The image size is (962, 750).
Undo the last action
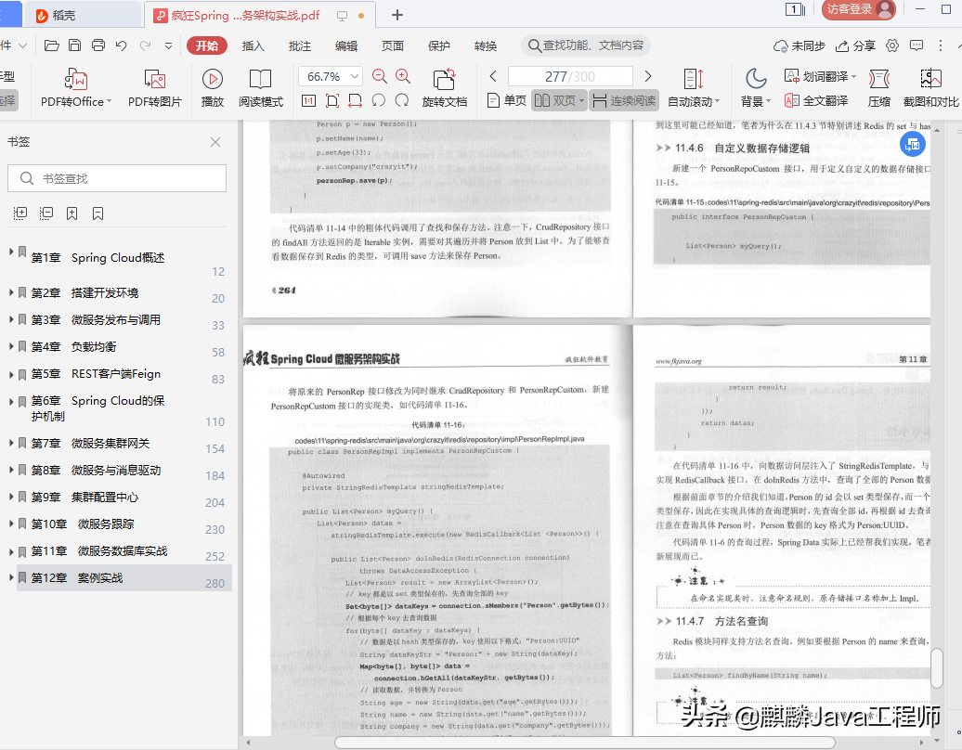coord(122,45)
